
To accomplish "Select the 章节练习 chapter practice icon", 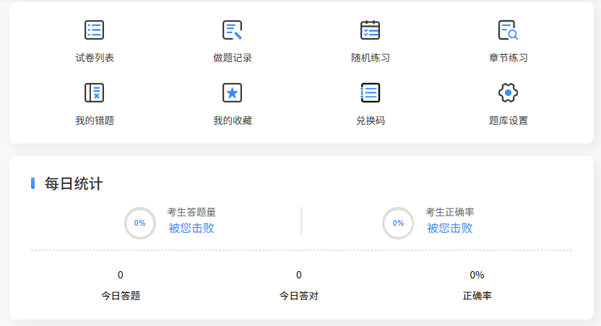I will (508, 30).
